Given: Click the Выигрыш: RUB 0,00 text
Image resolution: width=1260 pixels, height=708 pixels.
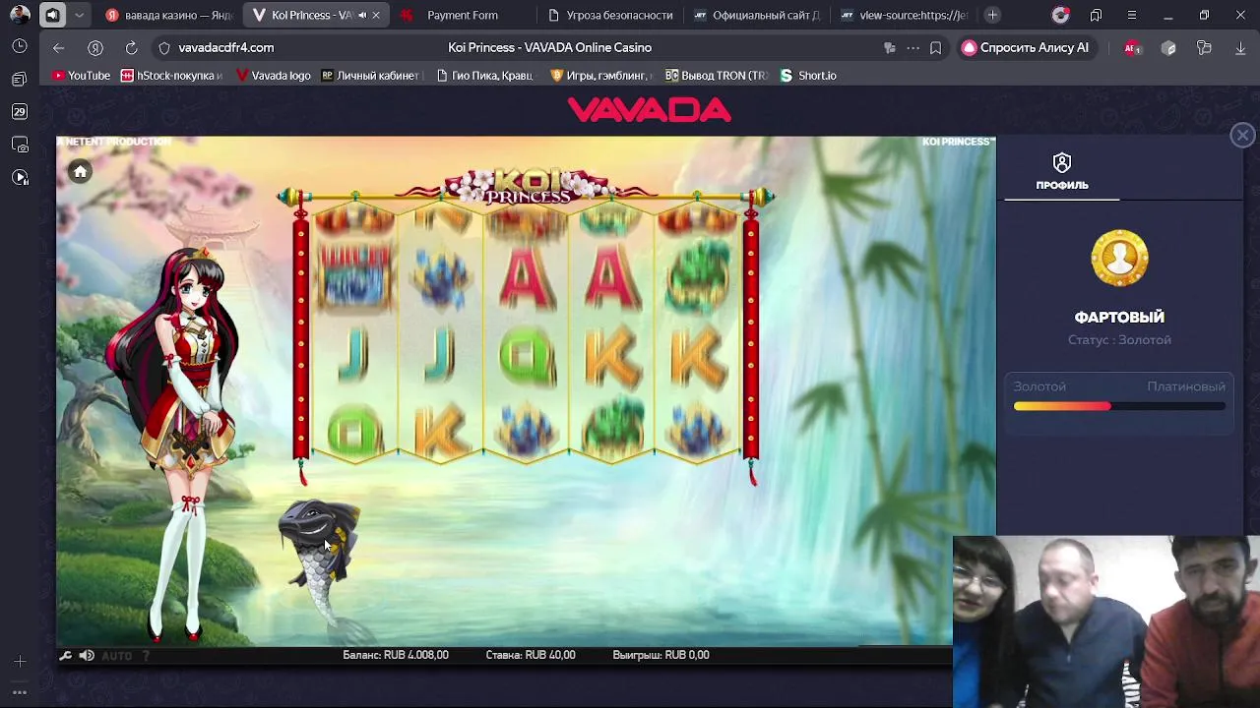Looking at the screenshot, I should (x=661, y=655).
